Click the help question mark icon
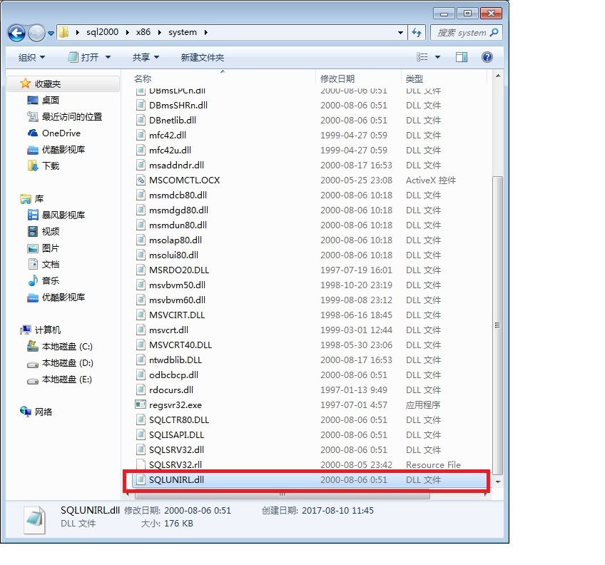The width and height of the screenshot is (605, 565). click(x=487, y=57)
